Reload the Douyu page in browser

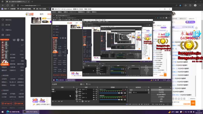pos(8,5)
